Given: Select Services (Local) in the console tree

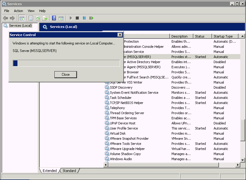Looking at the screenshot, I should click(20, 26).
